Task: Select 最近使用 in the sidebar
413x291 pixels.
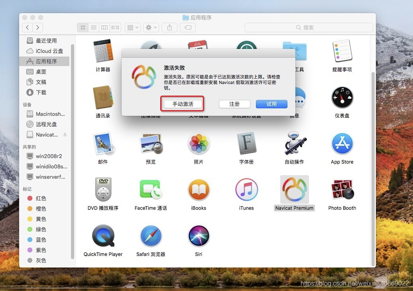Action: click(x=44, y=41)
